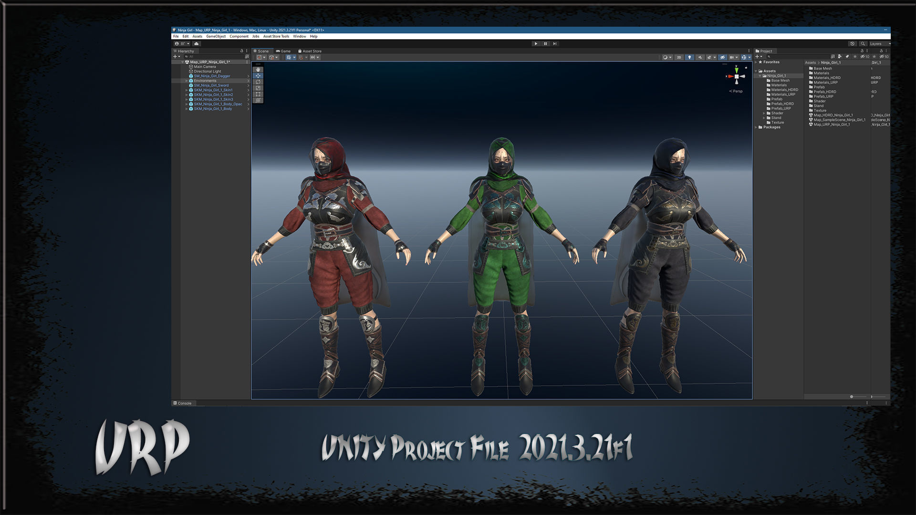Toggle scene effects (skybox/fog)
Viewport: 916px width, 515px height.
(709, 57)
